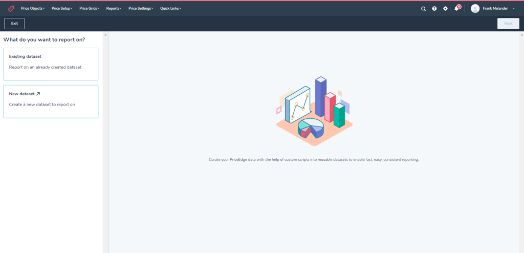This screenshot has height=253, width=524.
Task: Click the charts illustration image
Action: (314, 111)
